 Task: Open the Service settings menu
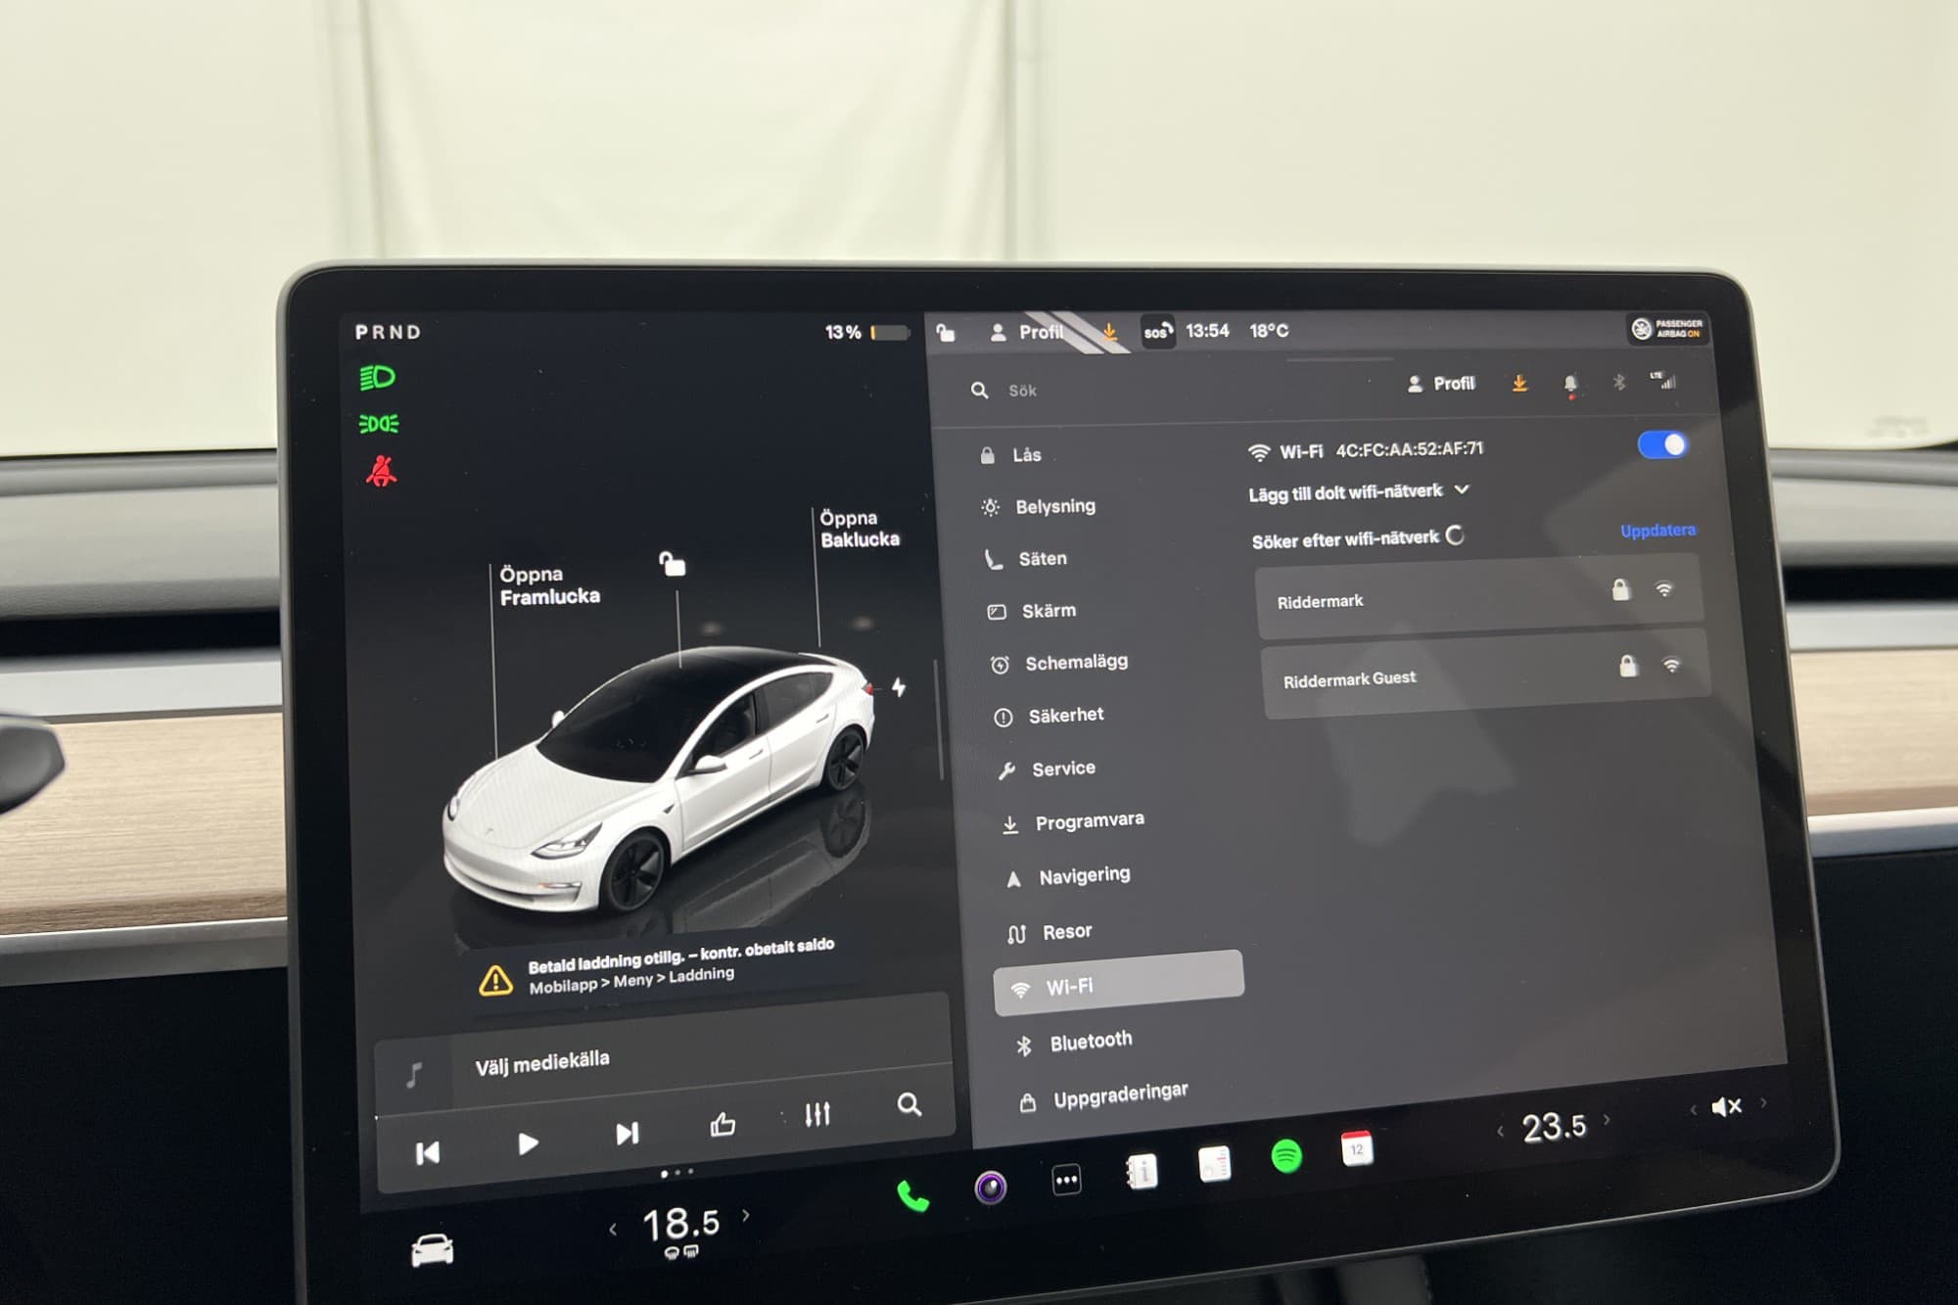click(x=1046, y=769)
